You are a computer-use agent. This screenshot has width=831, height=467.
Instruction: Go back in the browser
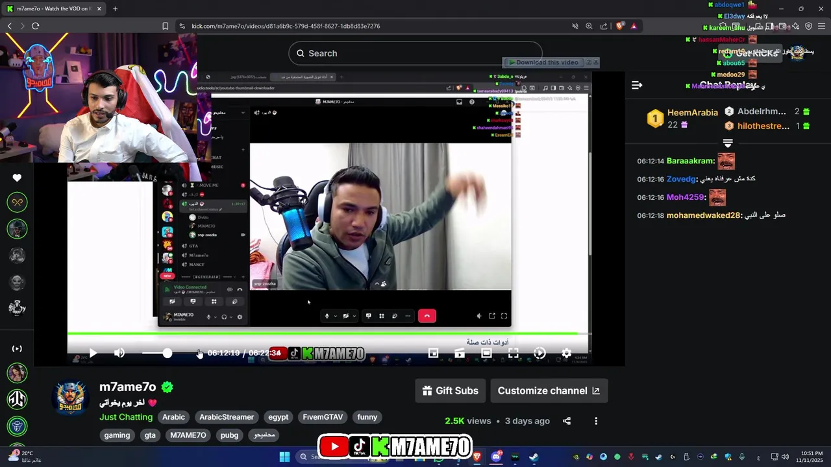pyautogui.click(x=10, y=26)
